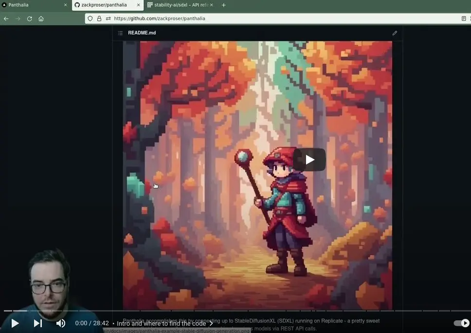Viewport: 471px width, 333px height.
Task: Go to the browser home page
Action: [x=41, y=18]
